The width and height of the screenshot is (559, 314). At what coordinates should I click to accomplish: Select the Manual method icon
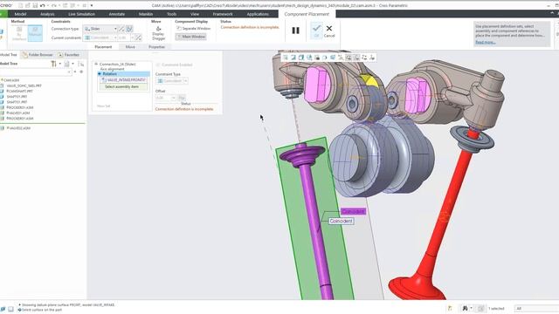35,33
